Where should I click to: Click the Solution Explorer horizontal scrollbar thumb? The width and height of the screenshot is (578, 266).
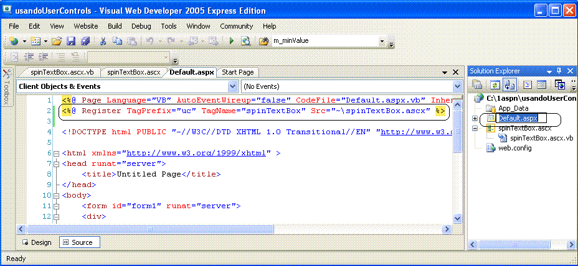pos(514,244)
